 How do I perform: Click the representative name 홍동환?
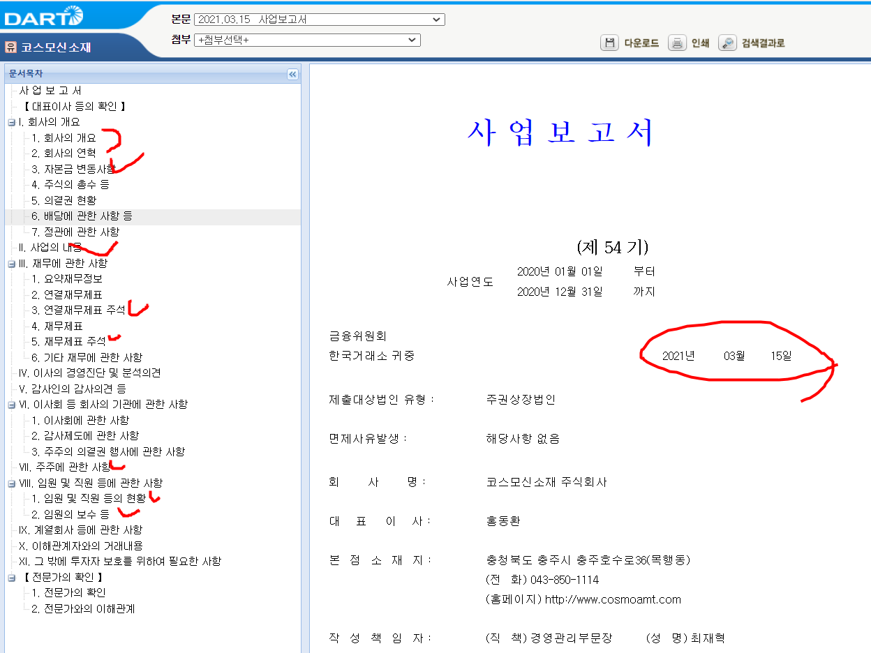pyautogui.click(x=503, y=521)
